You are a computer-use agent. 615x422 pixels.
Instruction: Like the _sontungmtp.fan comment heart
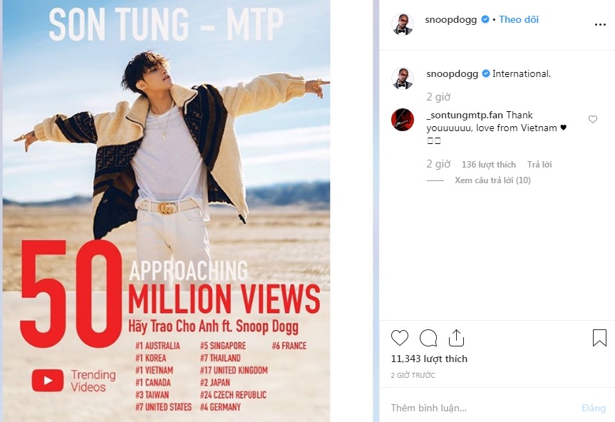click(593, 119)
